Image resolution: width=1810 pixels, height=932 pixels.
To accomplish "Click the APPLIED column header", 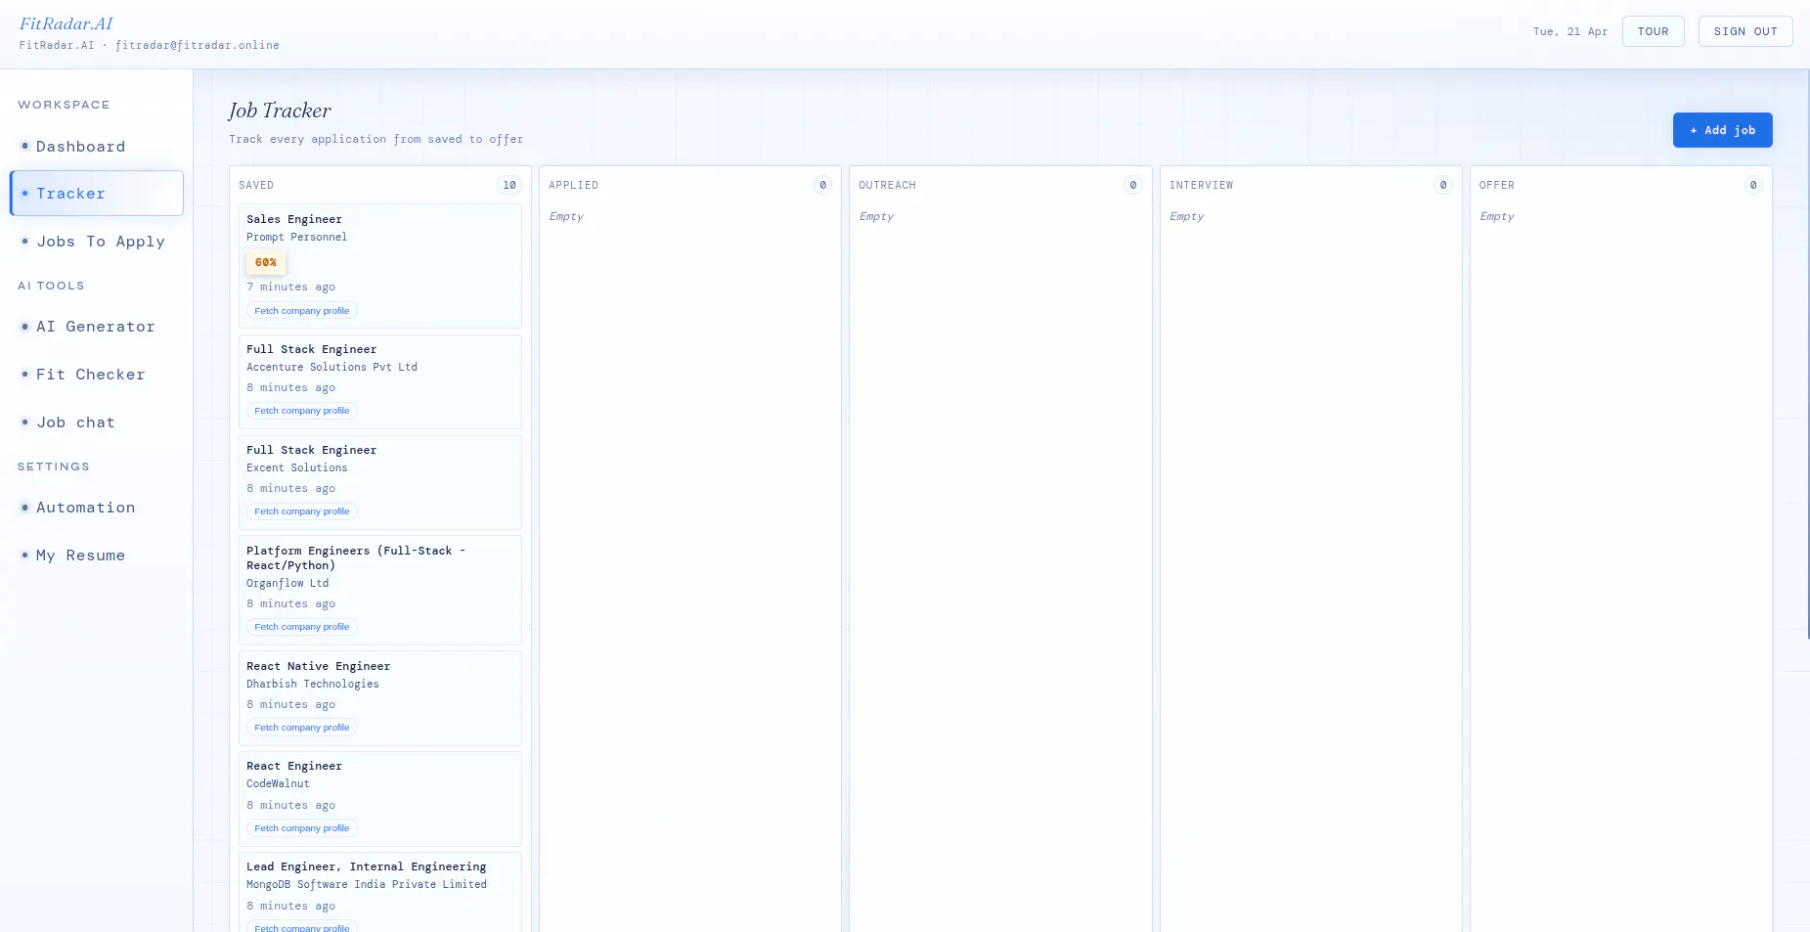I will pyautogui.click(x=573, y=185).
